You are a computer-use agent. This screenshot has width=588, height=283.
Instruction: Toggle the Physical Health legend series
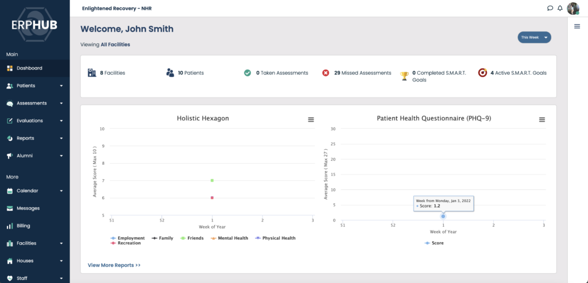275,238
